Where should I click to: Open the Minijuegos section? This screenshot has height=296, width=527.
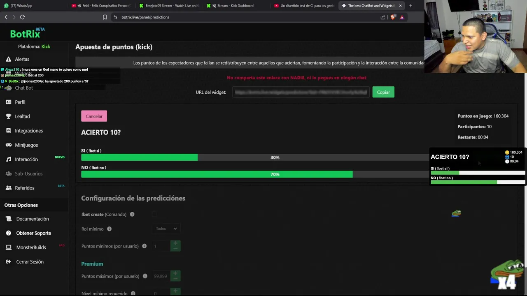click(x=26, y=145)
